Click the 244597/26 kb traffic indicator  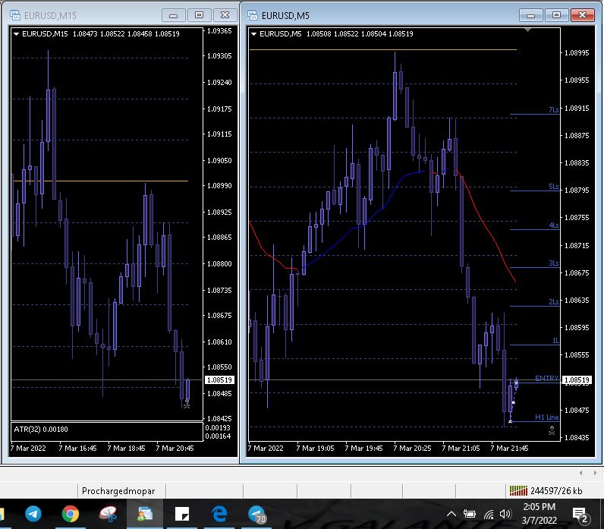(556, 491)
